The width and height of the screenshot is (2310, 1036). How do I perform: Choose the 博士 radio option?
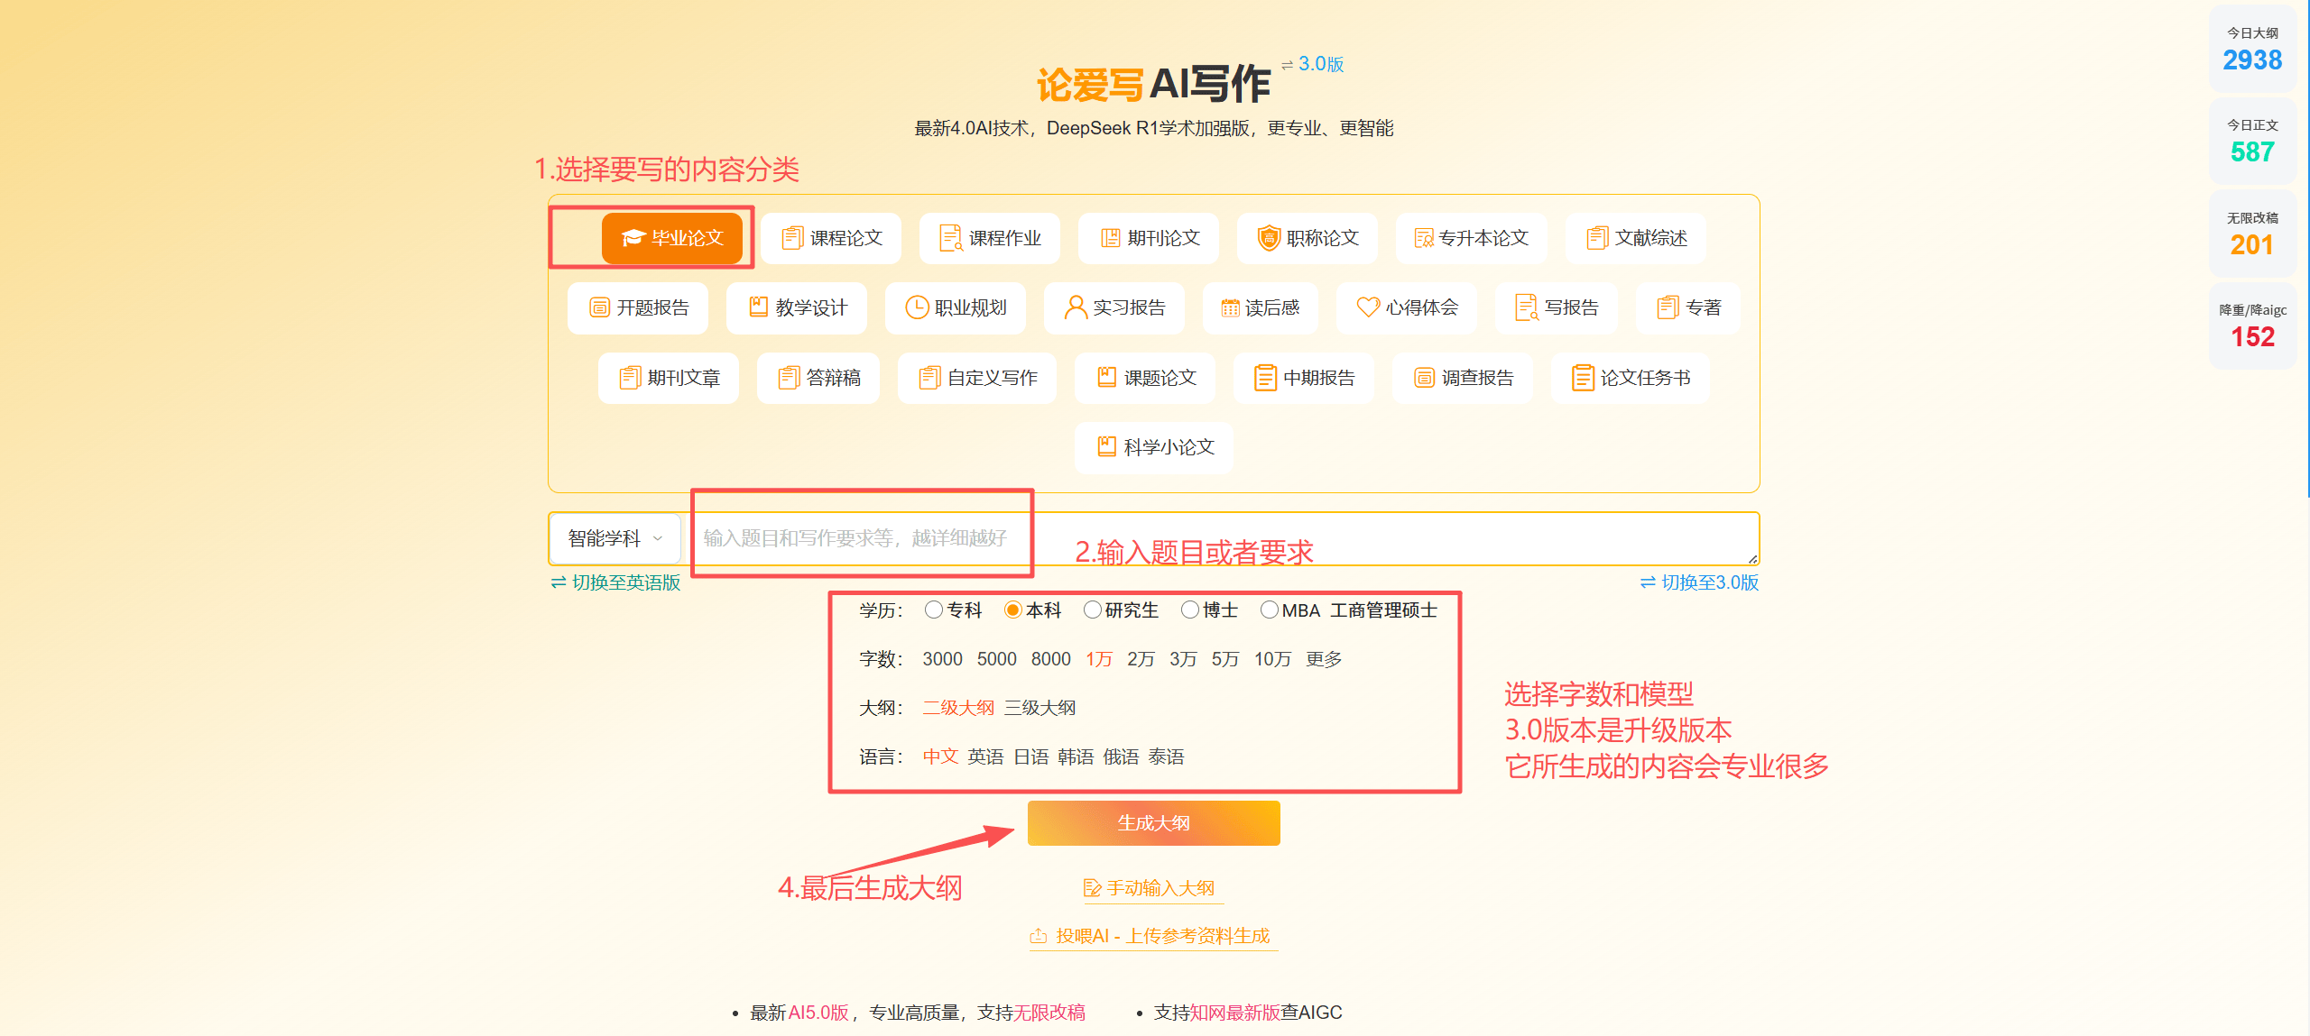point(1190,610)
